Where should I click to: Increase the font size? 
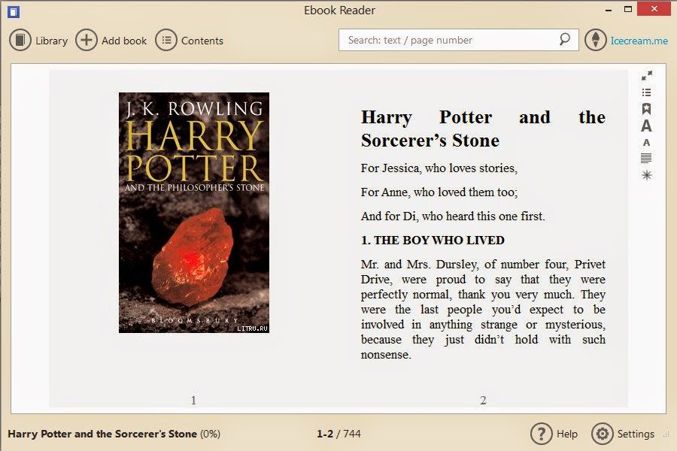(x=645, y=126)
